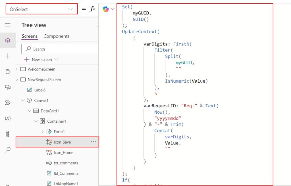
Task: Open Icon_Save more options ellipsis
Action: tap(93, 142)
